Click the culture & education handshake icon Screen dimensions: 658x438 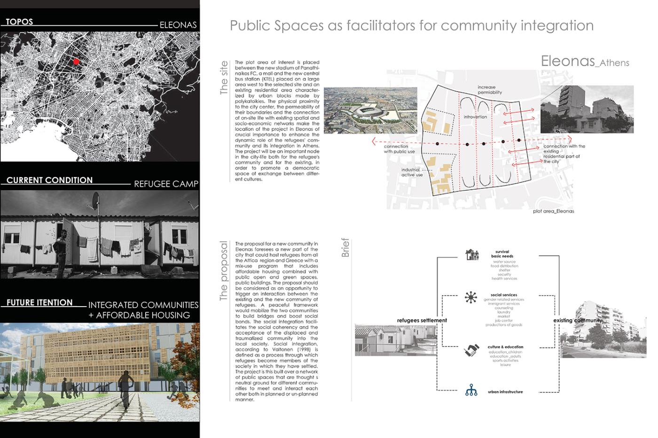point(471,350)
